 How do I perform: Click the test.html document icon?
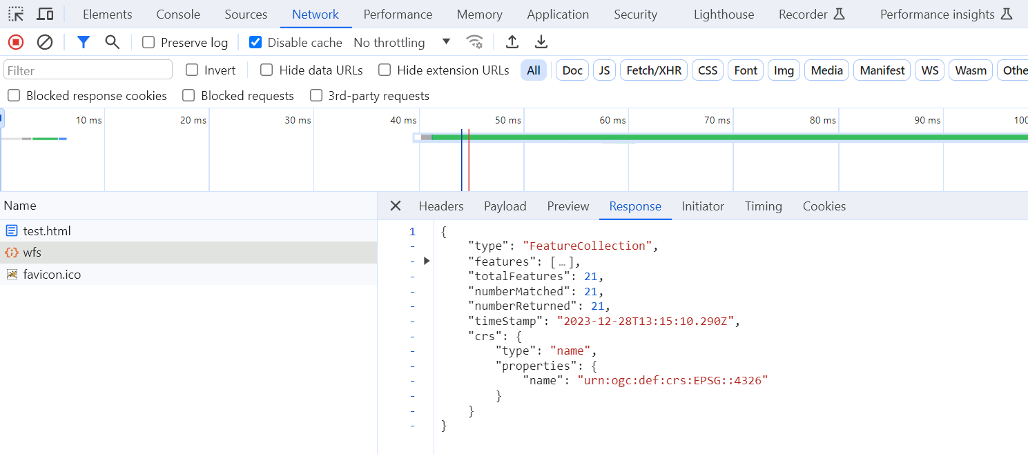12,230
